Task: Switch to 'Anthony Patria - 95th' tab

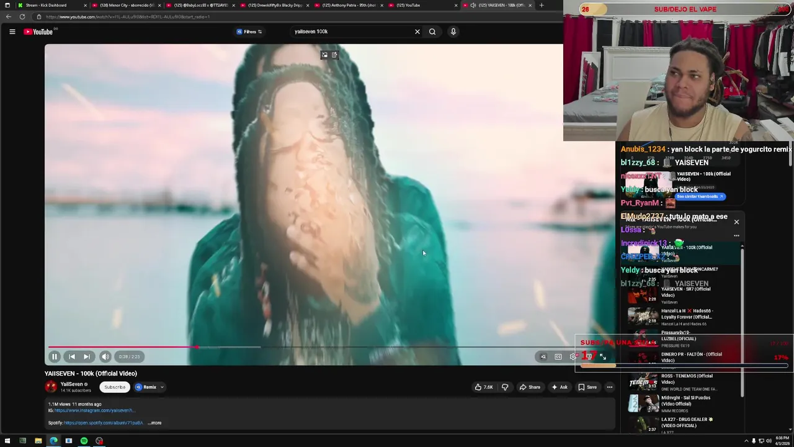Action: [349, 5]
